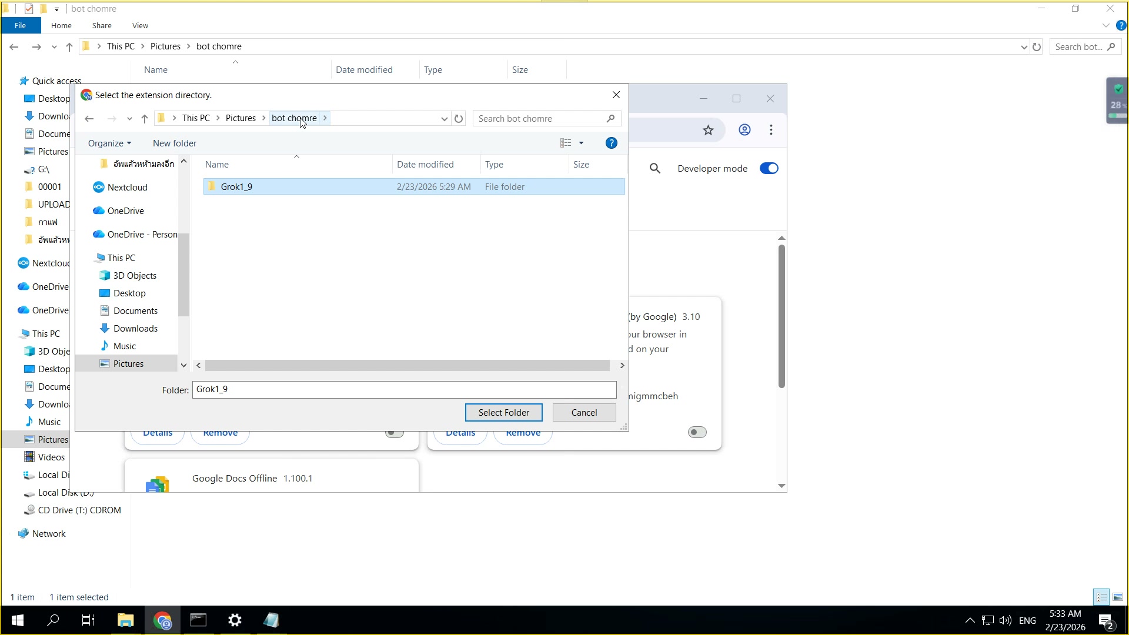Click the dialog horizontal scrollbar track

click(407, 365)
